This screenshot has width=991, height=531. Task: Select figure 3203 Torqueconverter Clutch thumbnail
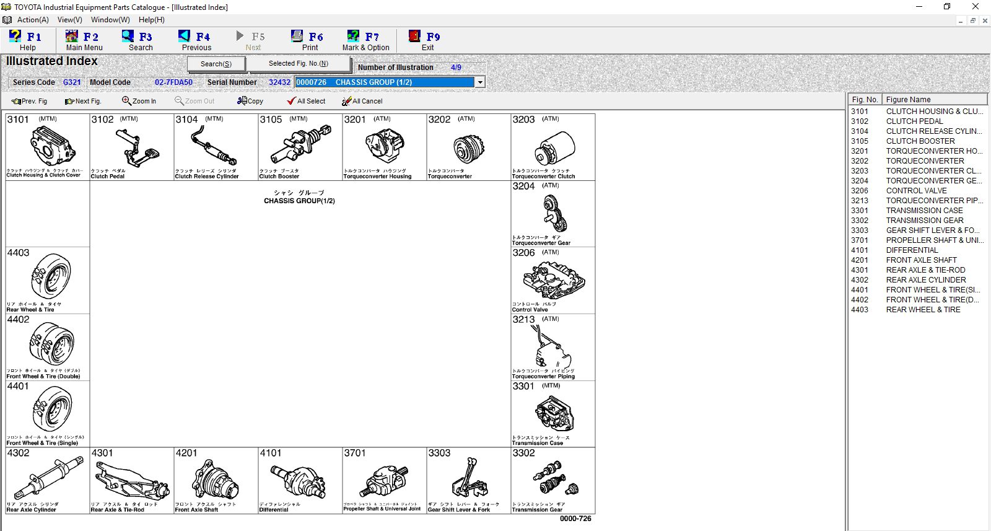(x=553, y=147)
